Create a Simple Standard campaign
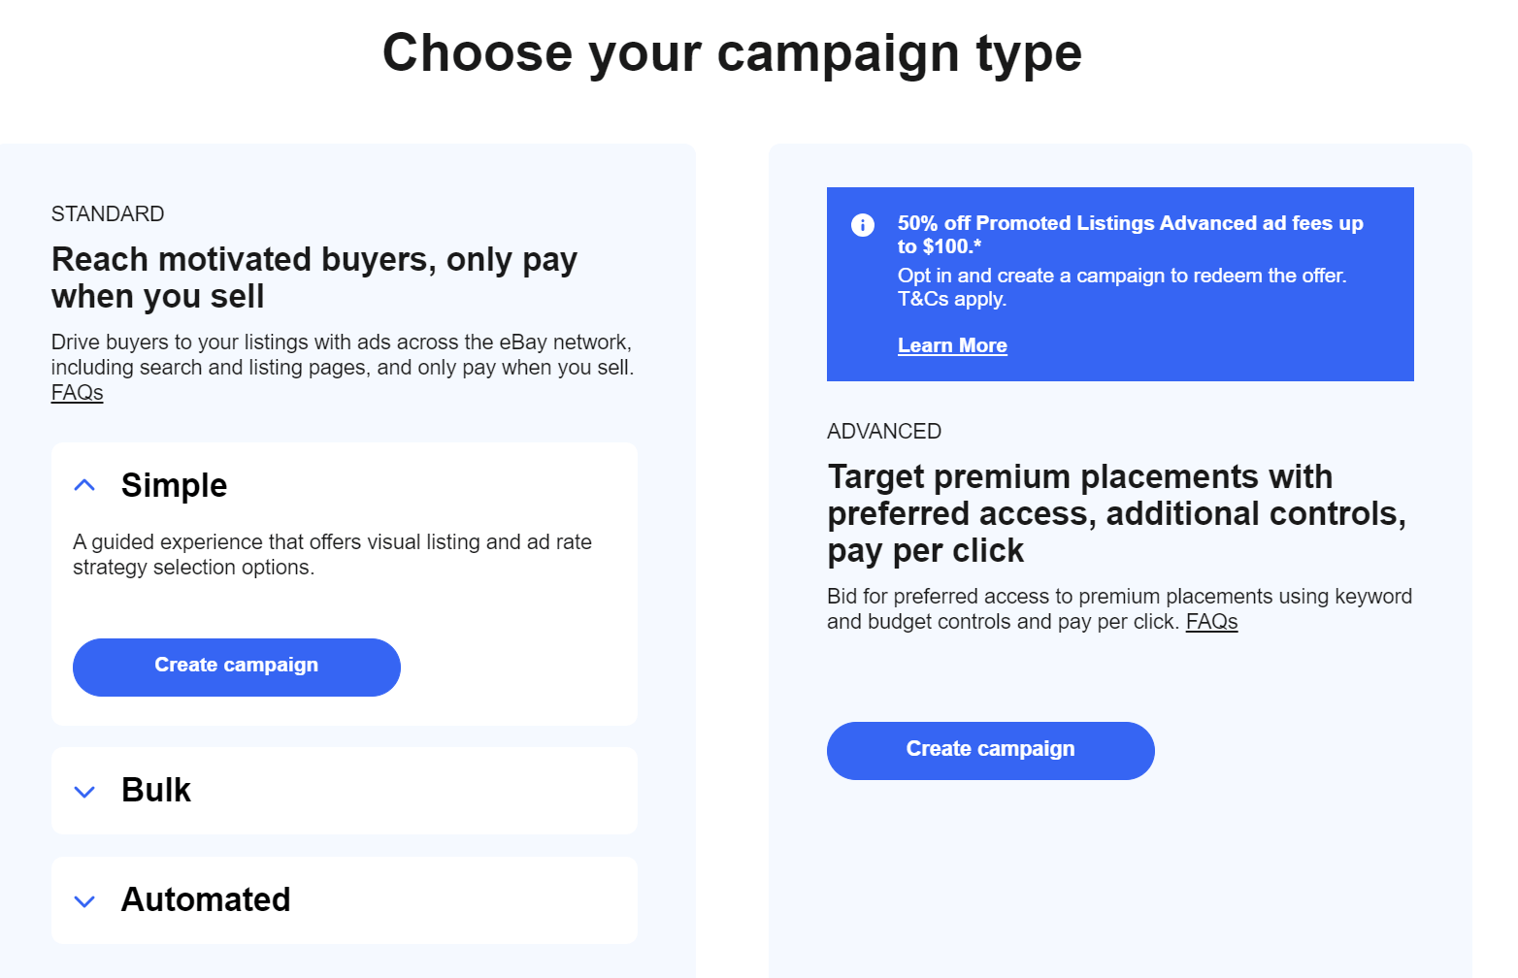Viewport: 1518px width, 978px height. pos(236,667)
